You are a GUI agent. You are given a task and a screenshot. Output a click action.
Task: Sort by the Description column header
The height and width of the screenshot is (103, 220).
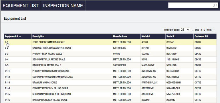click(38, 36)
